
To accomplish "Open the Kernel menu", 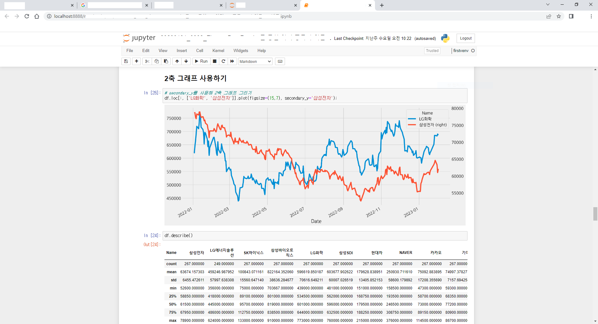I will pos(218,50).
